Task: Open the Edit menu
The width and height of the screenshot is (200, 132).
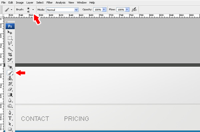Action: point(11,3)
